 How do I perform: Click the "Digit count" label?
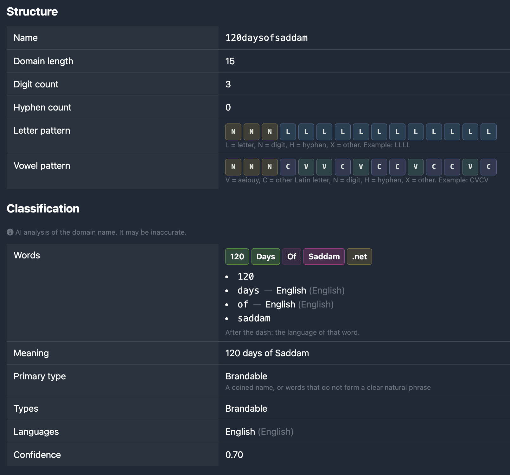click(36, 84)
